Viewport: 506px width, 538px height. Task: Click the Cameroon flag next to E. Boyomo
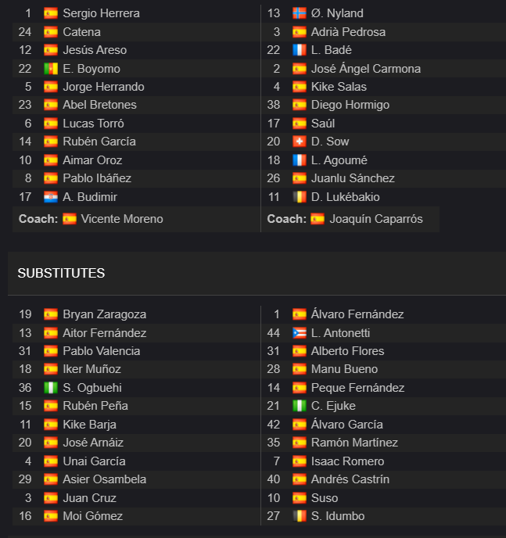[x=51, y=69]
